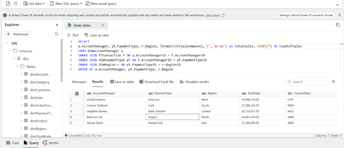Click the dimShipMode table icon
344x148 pixels.
coord(26,136)
